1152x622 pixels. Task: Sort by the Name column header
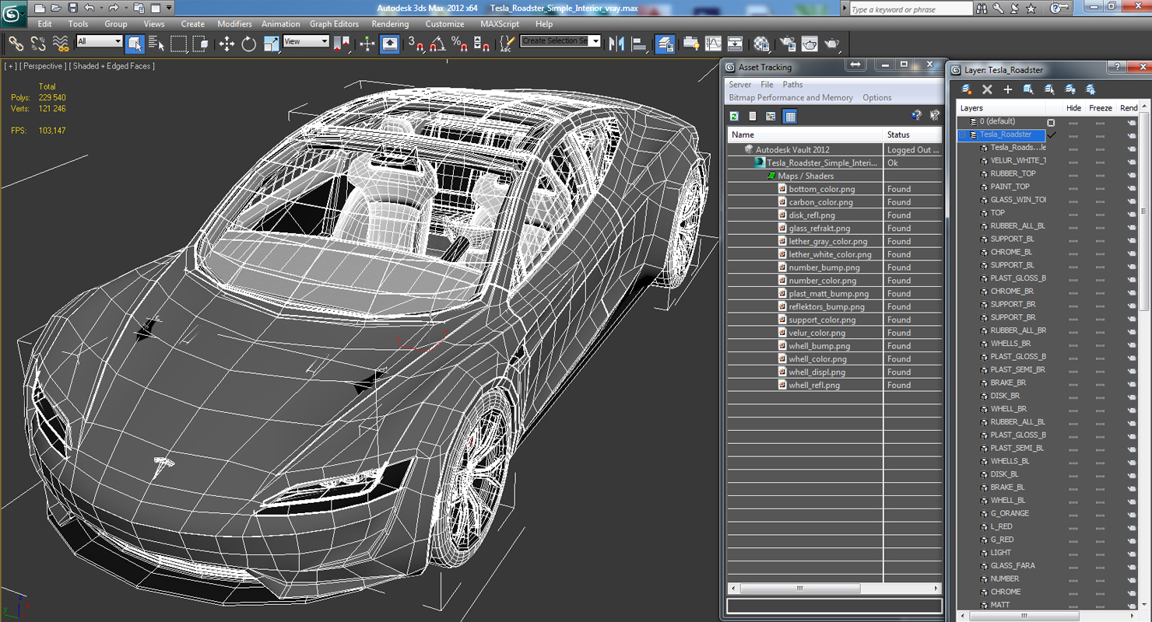(806, 135)
